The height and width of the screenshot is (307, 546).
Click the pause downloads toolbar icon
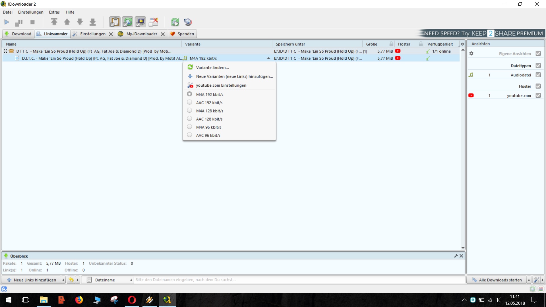(19, 22)
